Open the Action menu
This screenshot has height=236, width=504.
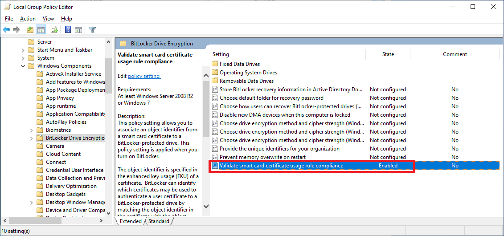[x=28, y=19]
